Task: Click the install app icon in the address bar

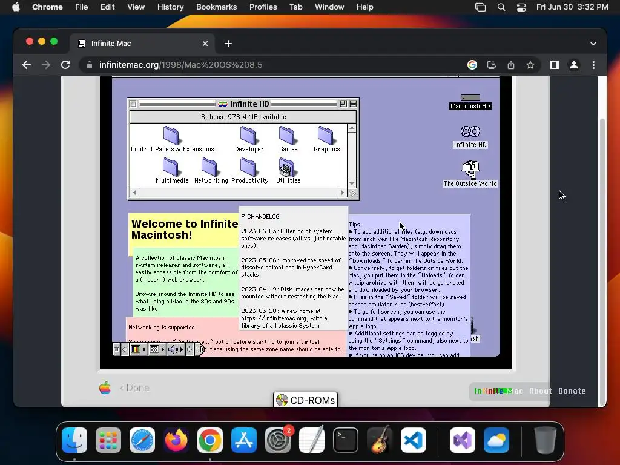Action: click(492, 65)
